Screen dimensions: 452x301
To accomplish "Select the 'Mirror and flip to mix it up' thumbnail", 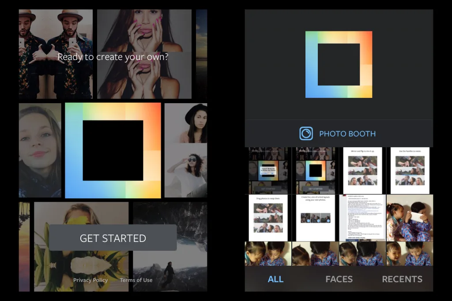I will [x=363, y=171].
